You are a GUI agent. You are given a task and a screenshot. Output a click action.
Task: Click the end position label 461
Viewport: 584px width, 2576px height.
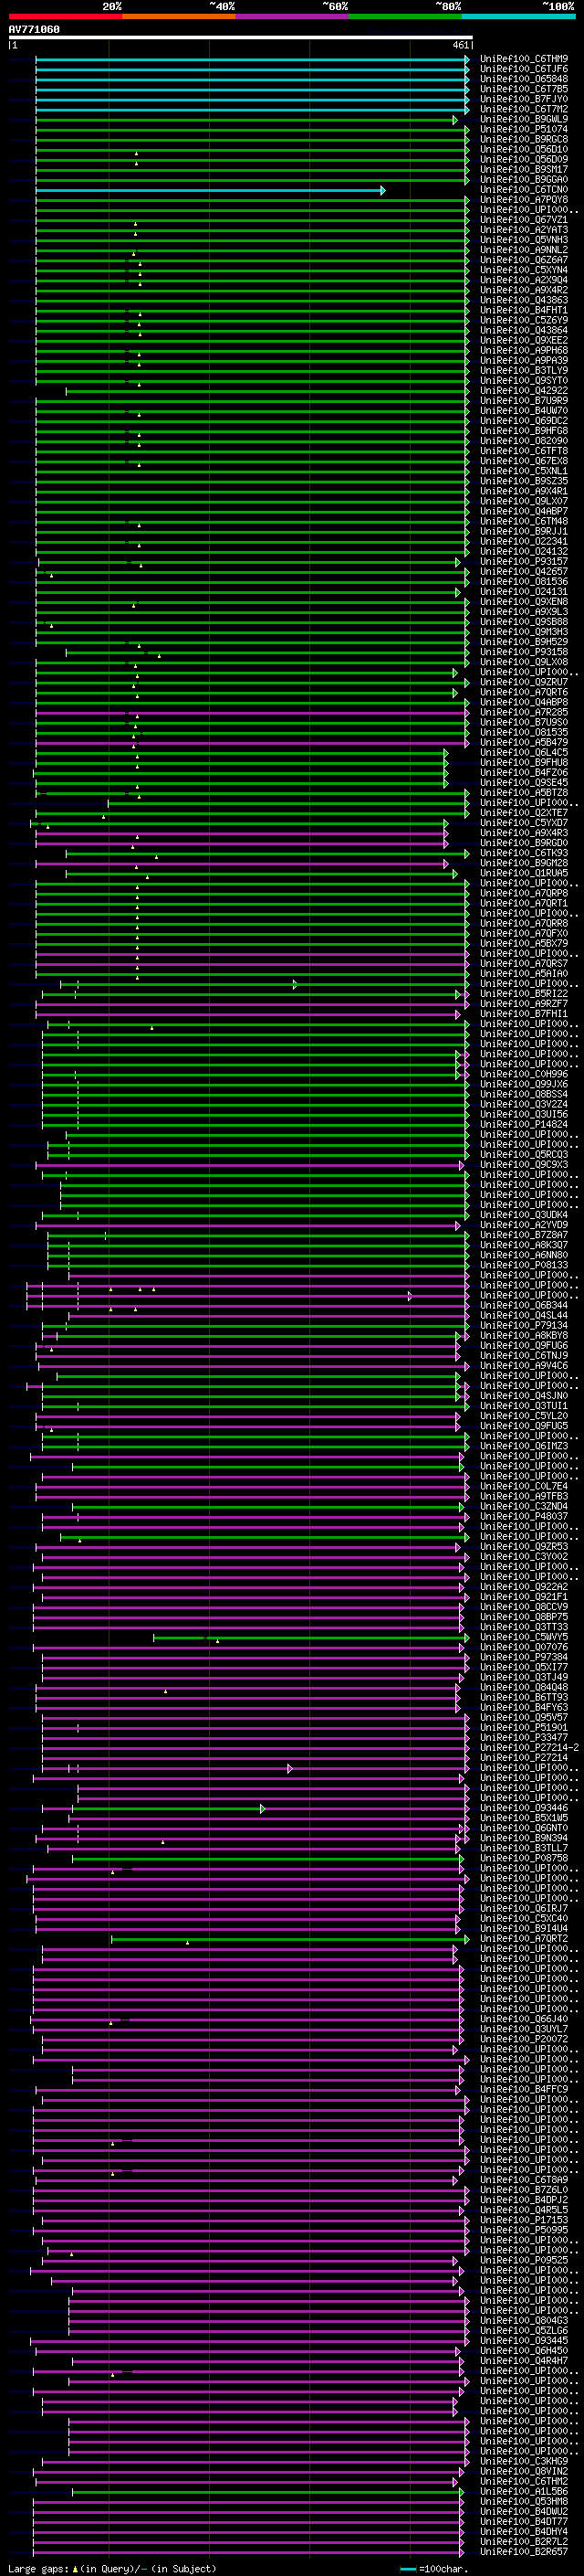pos(460,45)
